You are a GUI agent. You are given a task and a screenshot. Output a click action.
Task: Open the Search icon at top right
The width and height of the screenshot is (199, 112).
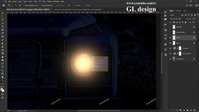click(187, 5)
